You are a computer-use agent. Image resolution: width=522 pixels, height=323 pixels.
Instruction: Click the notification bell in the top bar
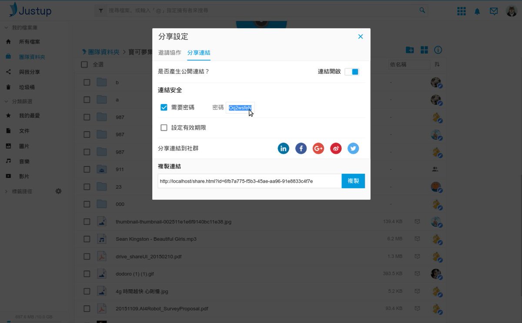click(477, 11)
